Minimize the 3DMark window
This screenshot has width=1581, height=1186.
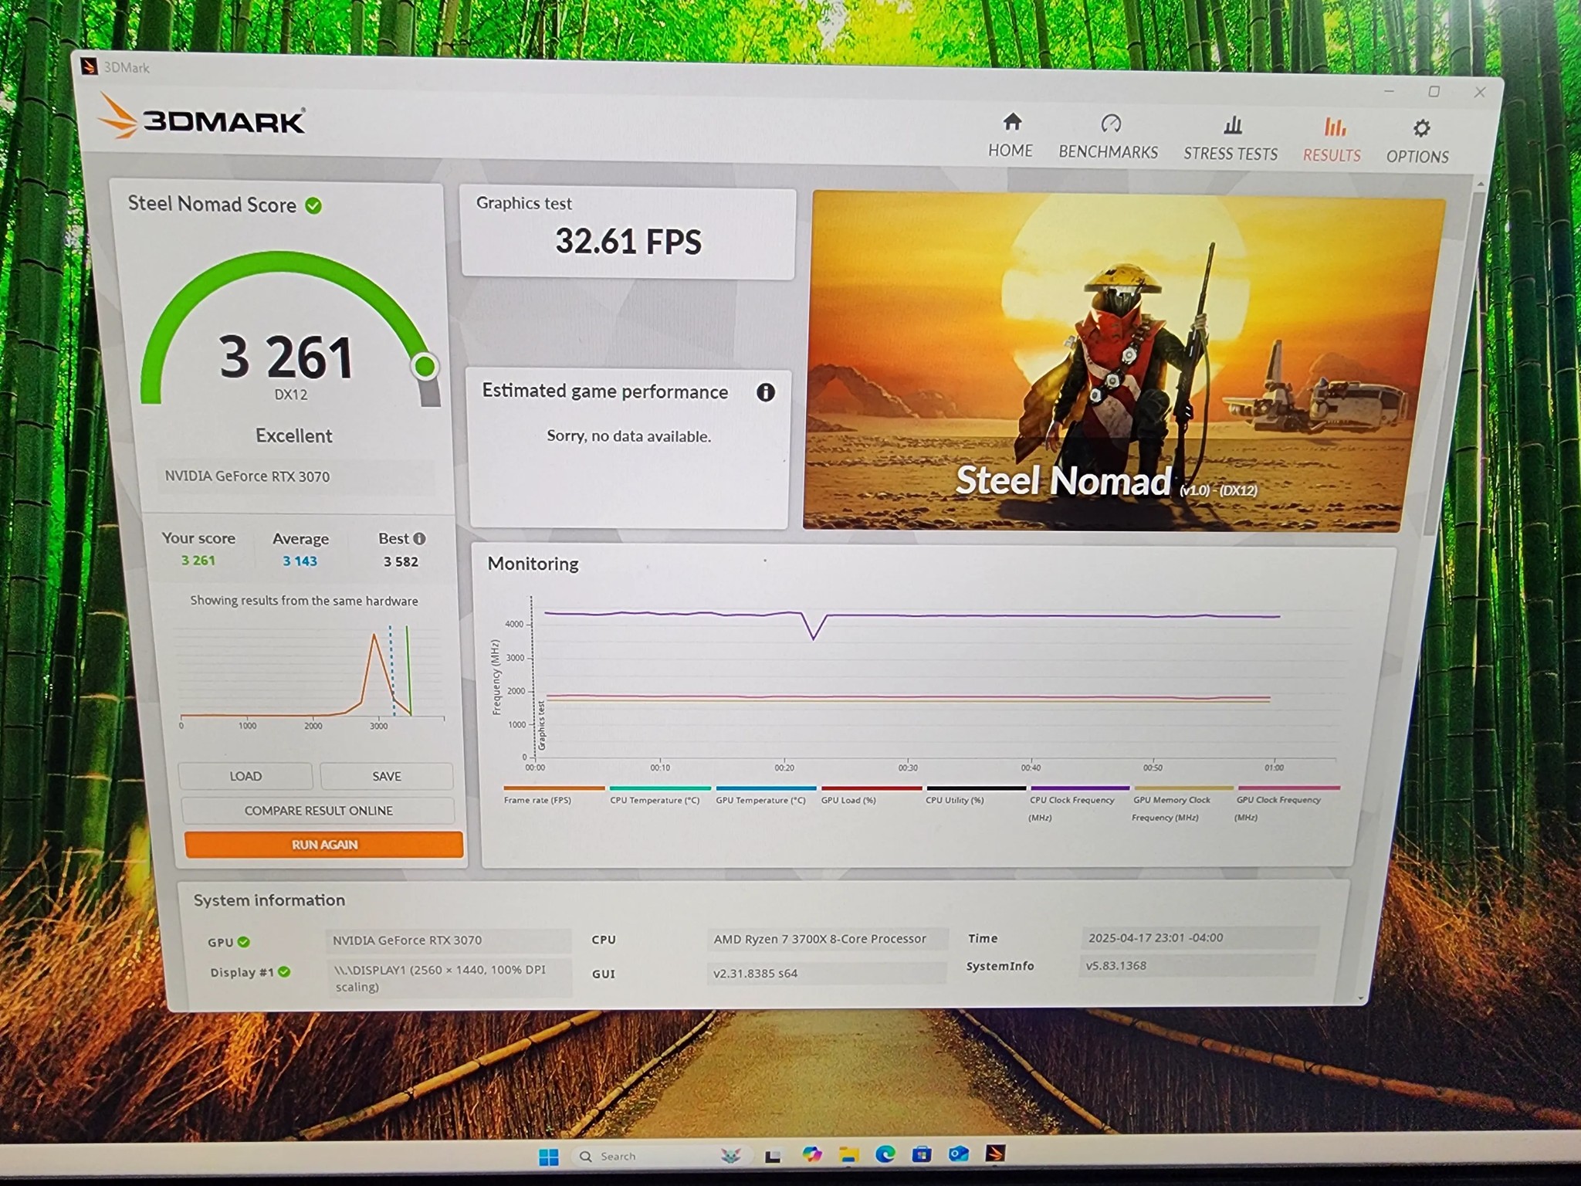(x=1390, y=91)
